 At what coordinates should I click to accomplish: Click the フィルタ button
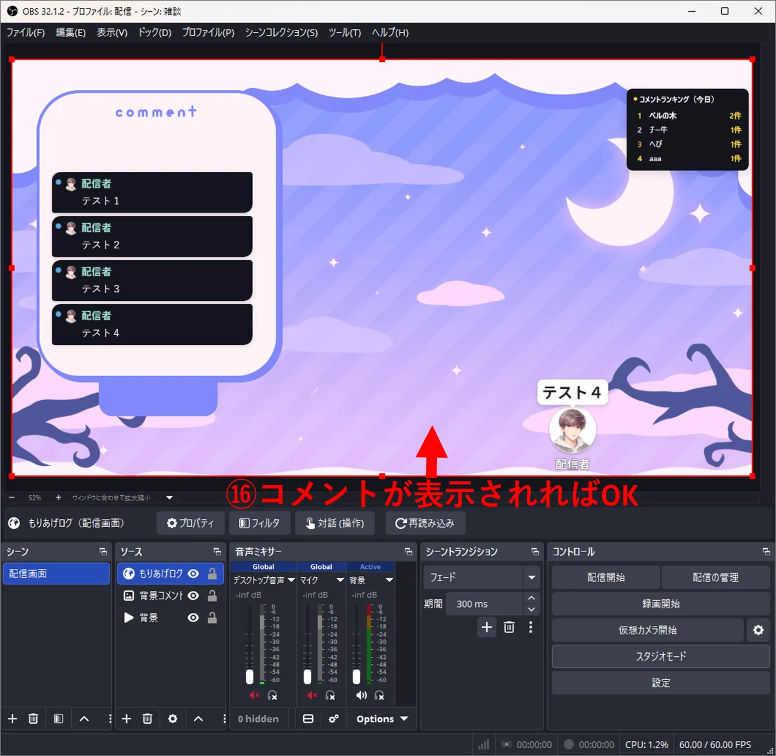click(259, 523)
